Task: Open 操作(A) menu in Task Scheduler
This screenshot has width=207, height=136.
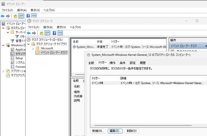Action: (48, 27)
